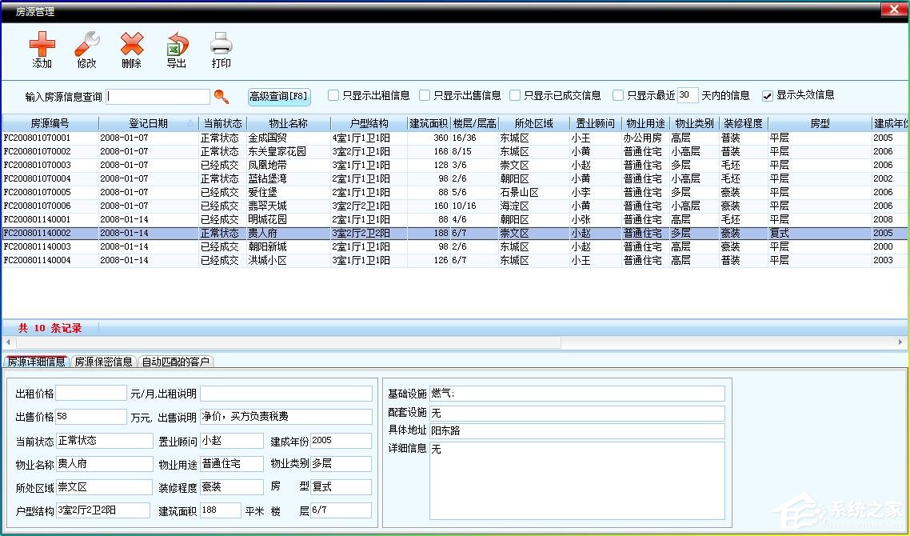Open 高级查询[F8] advanced search
Screen dimensions: 910x536
tap(278, 96)
